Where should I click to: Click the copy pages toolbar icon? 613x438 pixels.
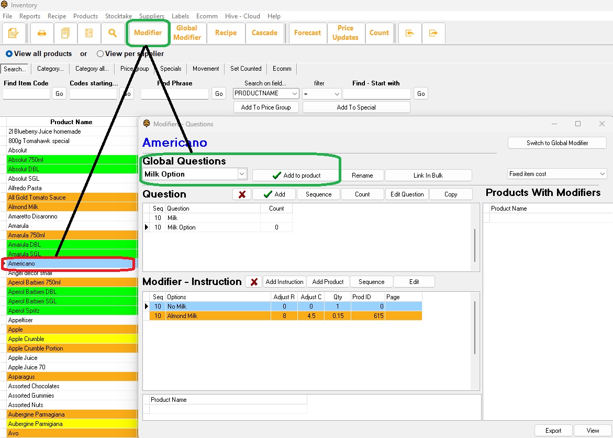[x=65, y=33]
